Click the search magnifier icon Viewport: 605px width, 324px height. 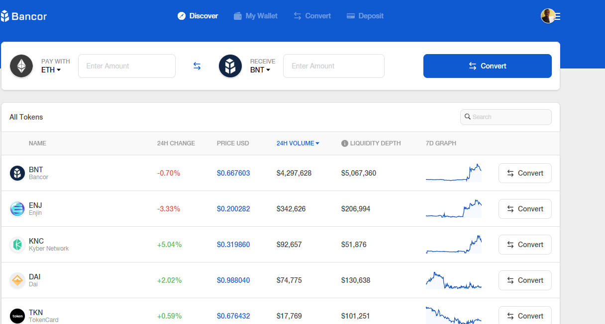click(468, 117)
